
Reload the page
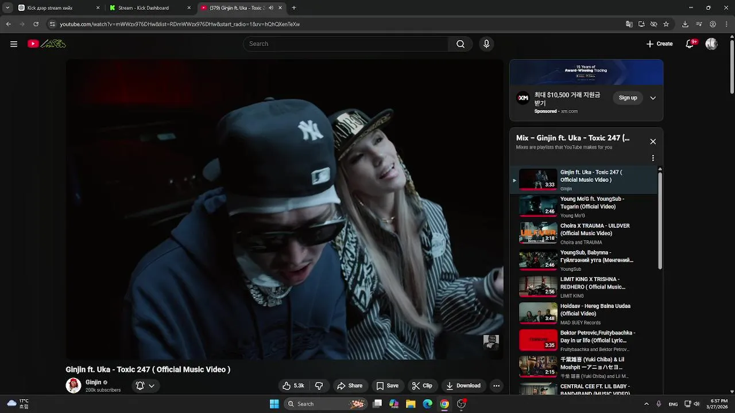(36, 24)
